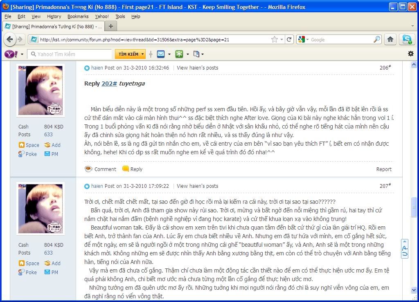This screenshot has width=419, height=302.
Task: Open the Yahoo! menu in menu bar
Action: click(x=102, y=16)
